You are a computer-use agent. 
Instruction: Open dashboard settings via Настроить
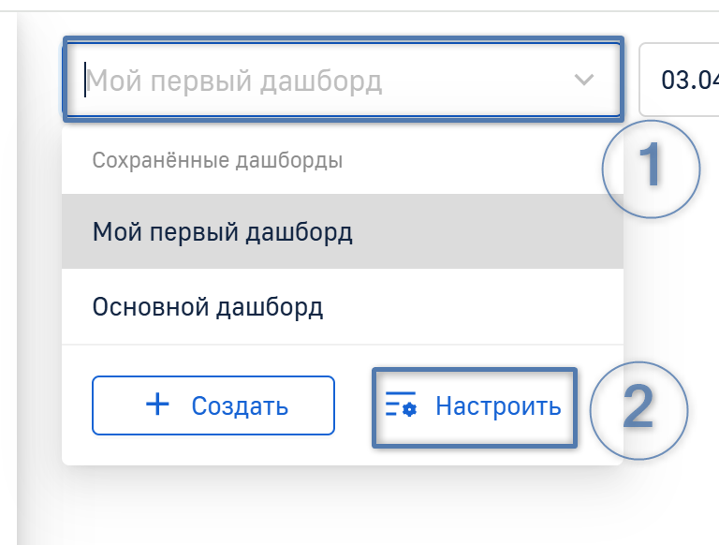[475, 406]
